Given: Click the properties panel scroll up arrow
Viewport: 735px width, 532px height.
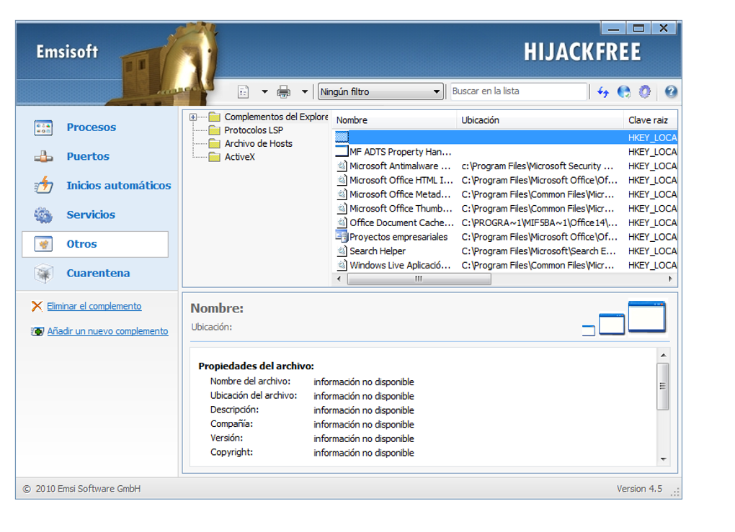Looking at the screenshot, I should pos(663,356).
